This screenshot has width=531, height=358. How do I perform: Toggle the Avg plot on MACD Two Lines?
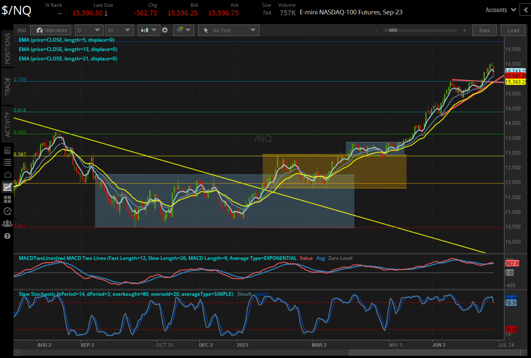[321, 258]
